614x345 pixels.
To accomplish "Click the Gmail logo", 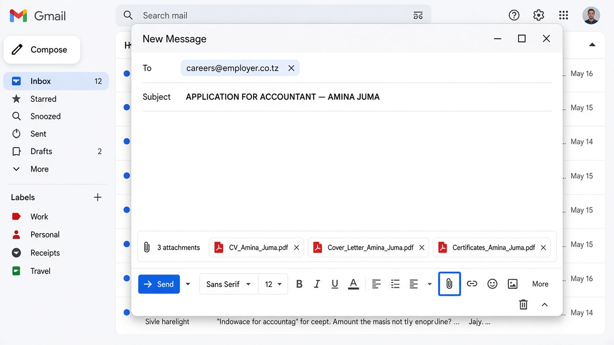I will 37,16.
